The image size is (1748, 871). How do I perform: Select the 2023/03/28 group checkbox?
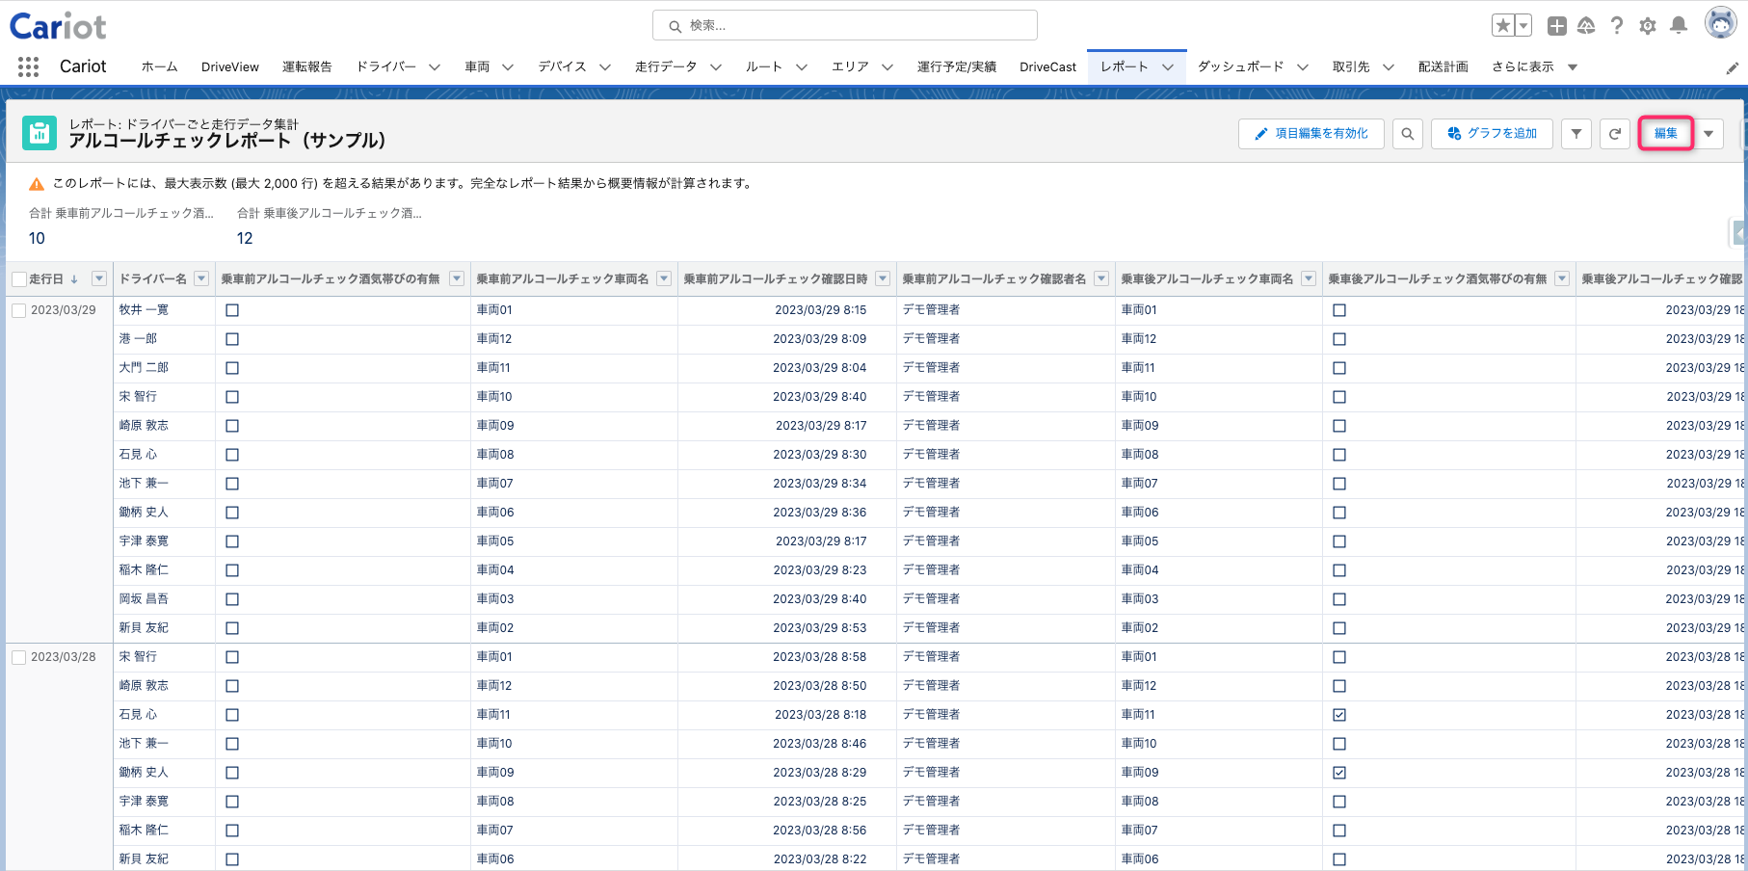(18, 657)
